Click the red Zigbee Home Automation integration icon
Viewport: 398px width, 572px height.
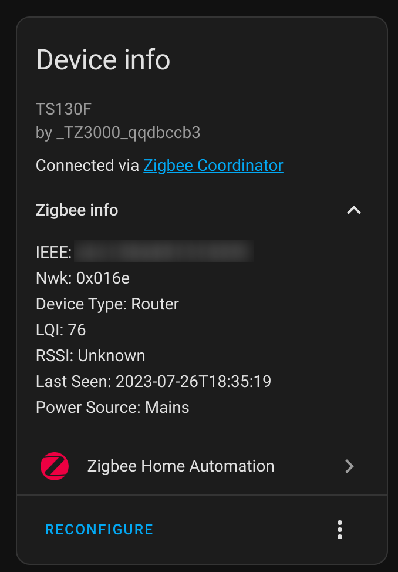click(x=54, y=466)
